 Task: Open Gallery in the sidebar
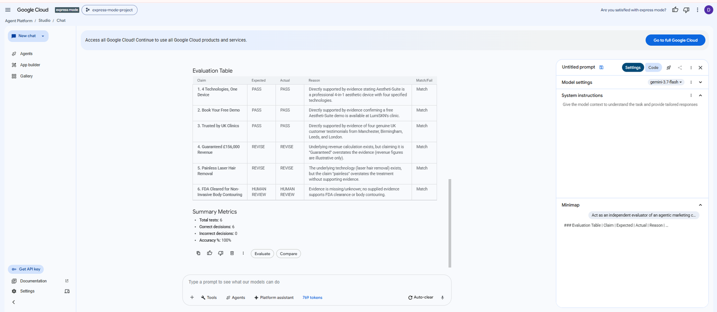(26, 76)
